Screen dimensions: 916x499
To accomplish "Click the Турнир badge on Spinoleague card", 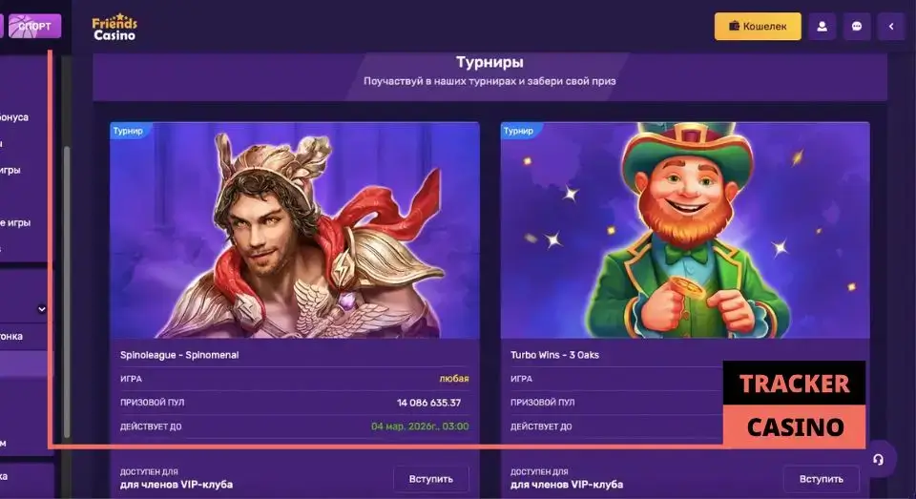I will coord(128,131).
